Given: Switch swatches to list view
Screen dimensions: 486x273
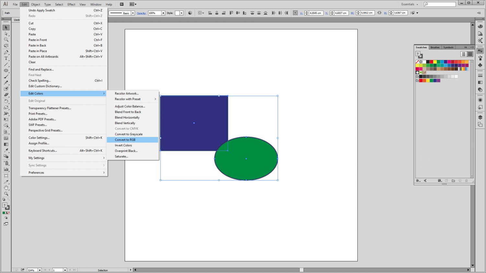Looking at the screenshot, I should coord(464,54).
